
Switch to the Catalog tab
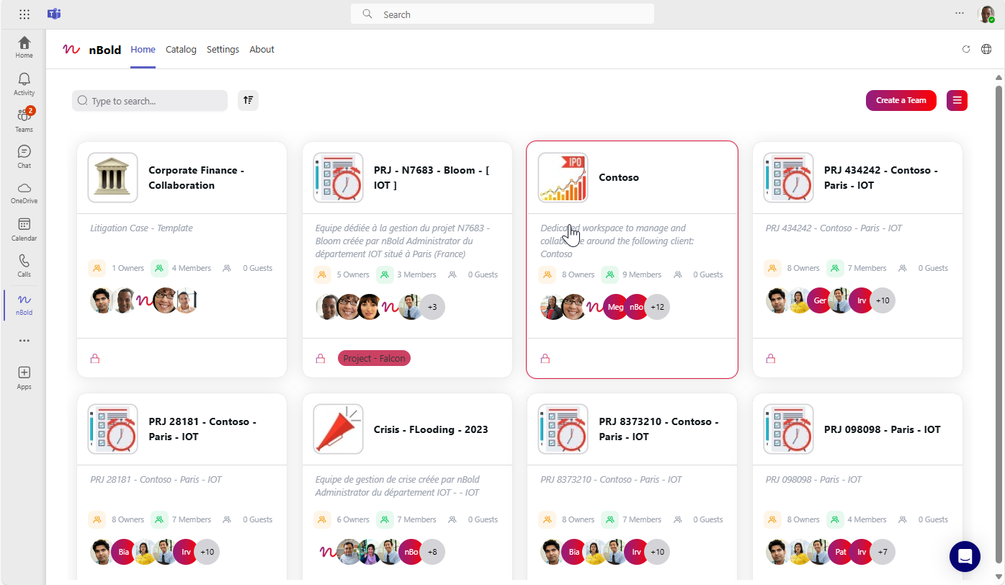coord(181,50)
